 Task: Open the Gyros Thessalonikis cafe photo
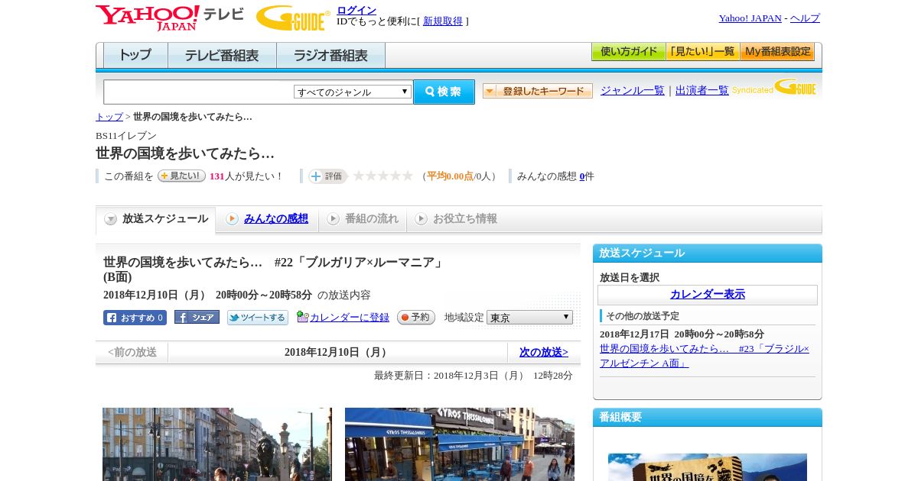(460, 444)
